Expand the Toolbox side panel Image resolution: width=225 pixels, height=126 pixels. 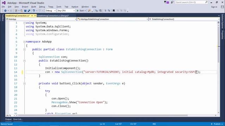(x=2, y=17)
